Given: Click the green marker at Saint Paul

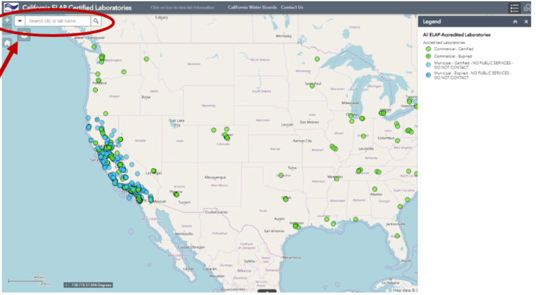Looking at the screenshot, I should (x=312, y=86).
